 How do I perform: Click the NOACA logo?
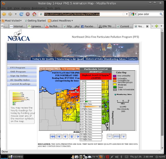(x=19, y=35)
